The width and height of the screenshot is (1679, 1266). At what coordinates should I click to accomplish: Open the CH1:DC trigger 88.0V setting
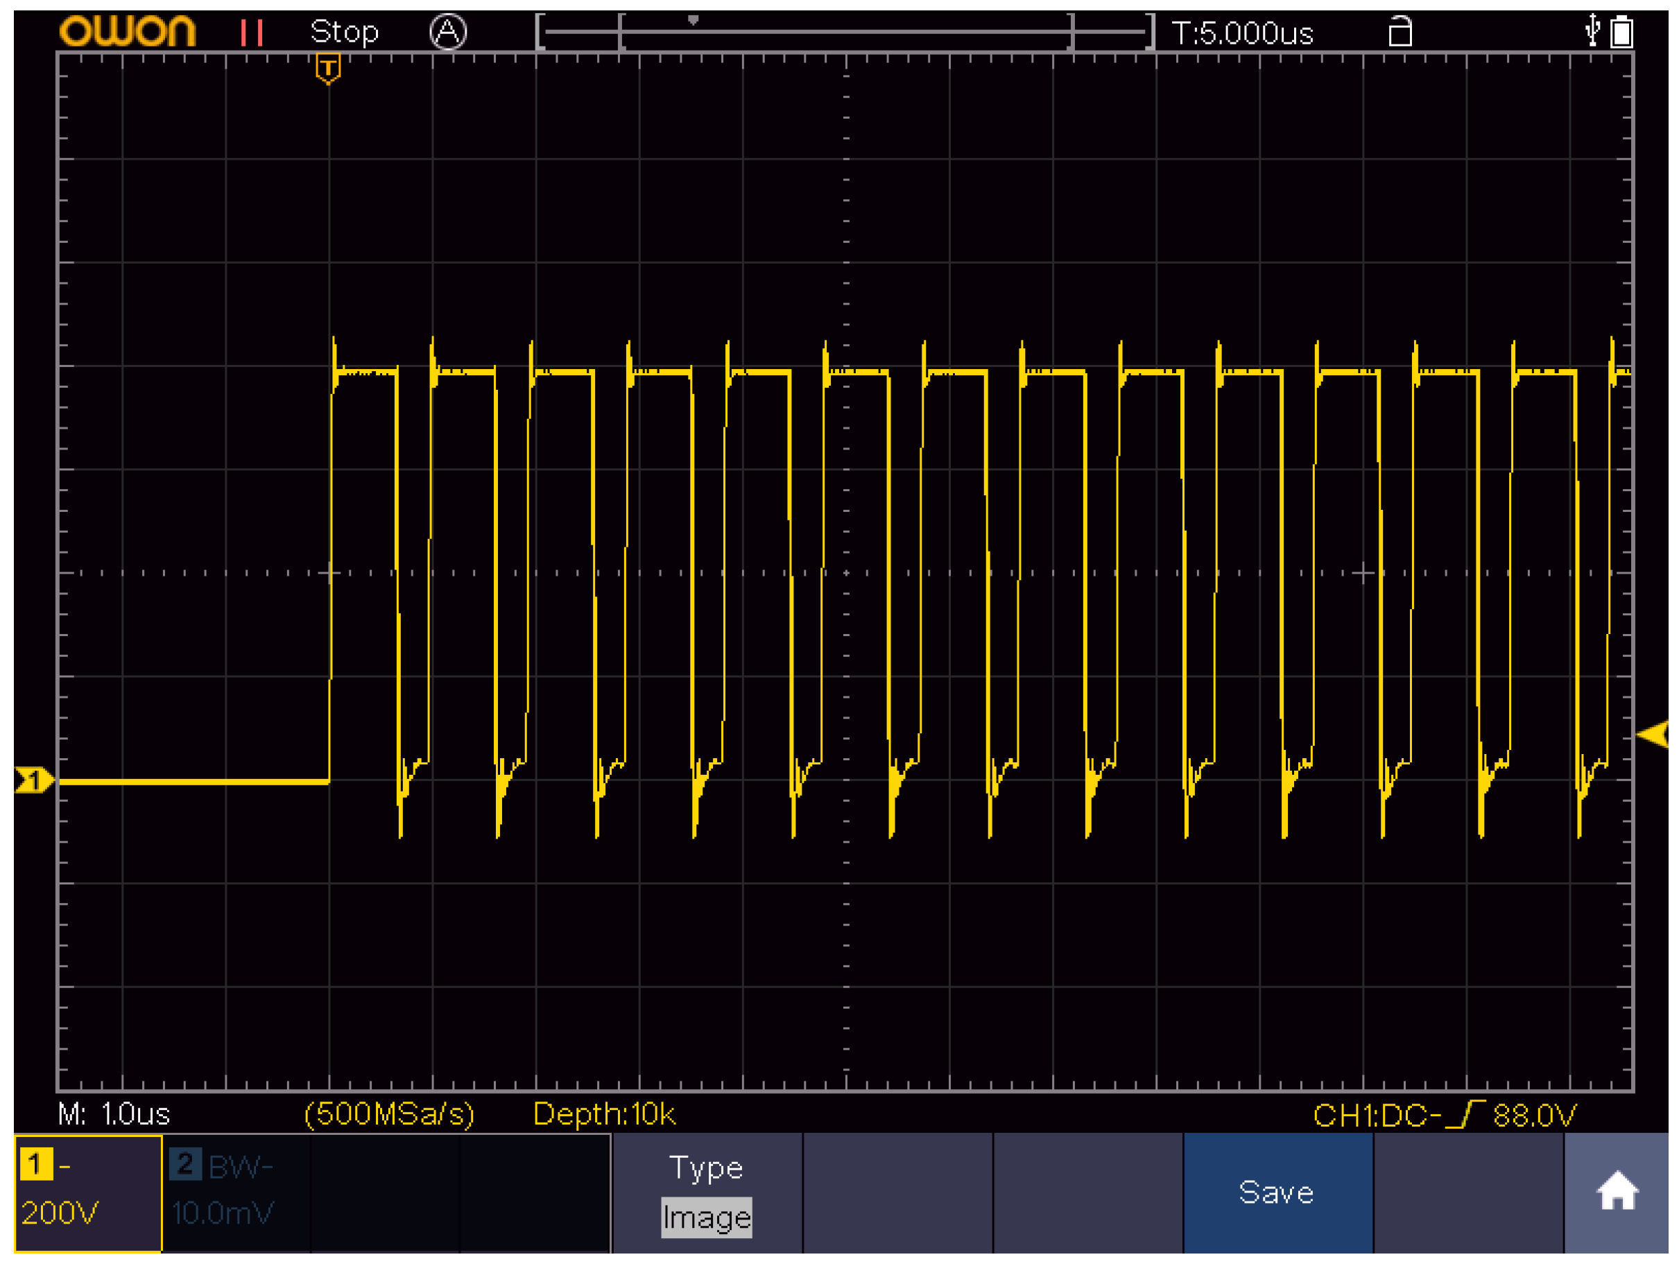coord(1444,1115)
